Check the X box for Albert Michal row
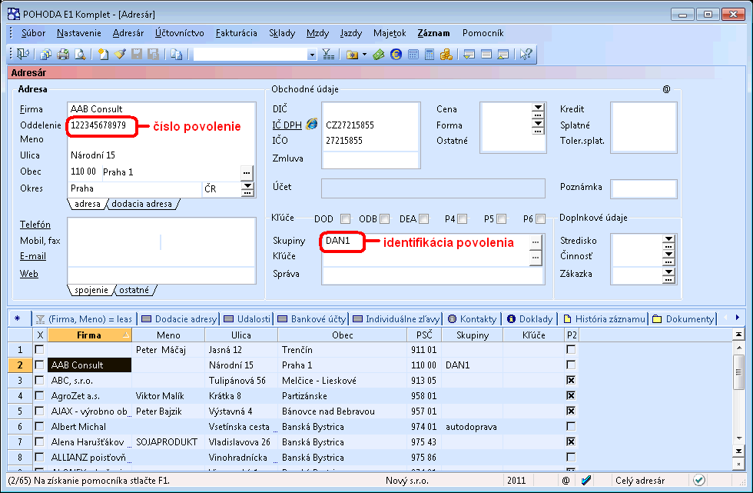753x493 pixels. (x=39, y=426)
